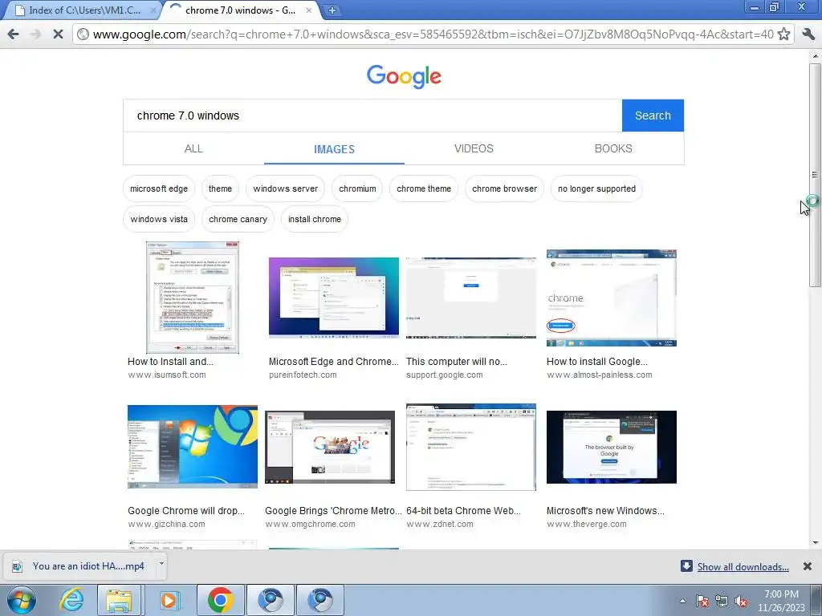Open Google Chrome will drop... image

coord(193,447)
